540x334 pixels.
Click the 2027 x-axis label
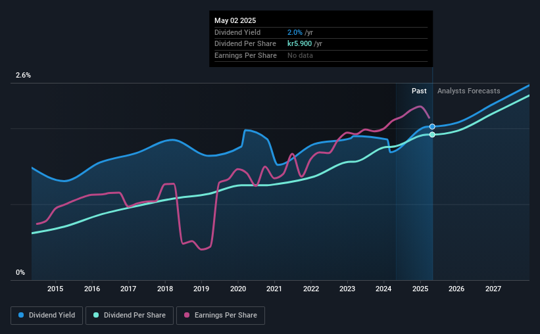click(493, 289)
